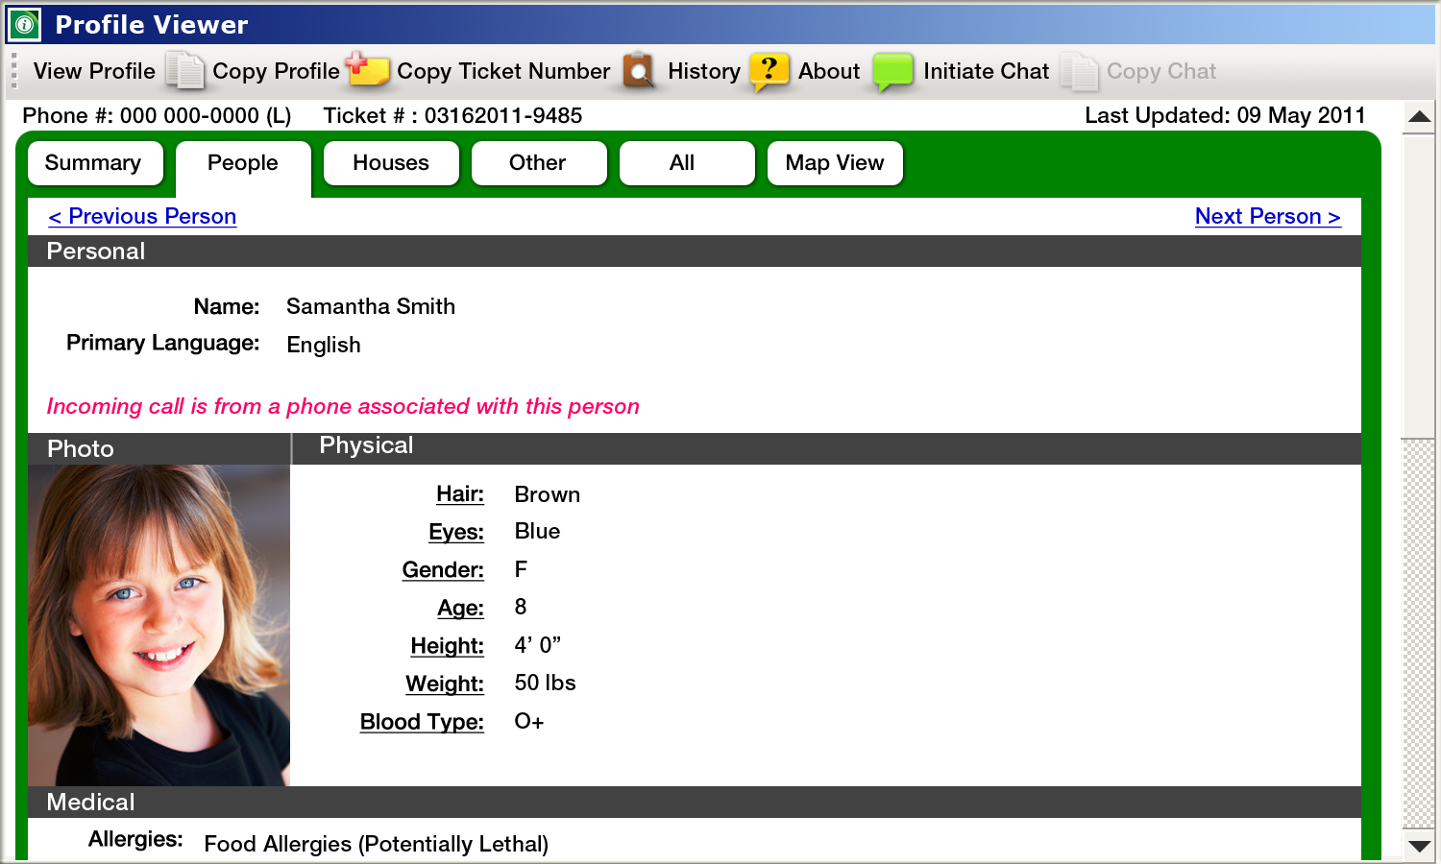The height and width of the screenshot is (864, 1441).
Task: Show the All tab
Action: point(687,163)
